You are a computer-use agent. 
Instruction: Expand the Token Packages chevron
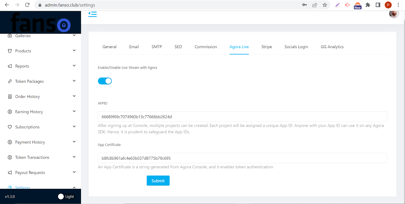point(74,81)
